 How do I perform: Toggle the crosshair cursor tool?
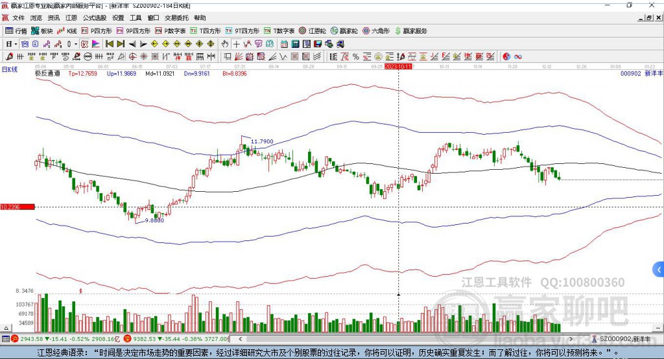coord(236,44)
